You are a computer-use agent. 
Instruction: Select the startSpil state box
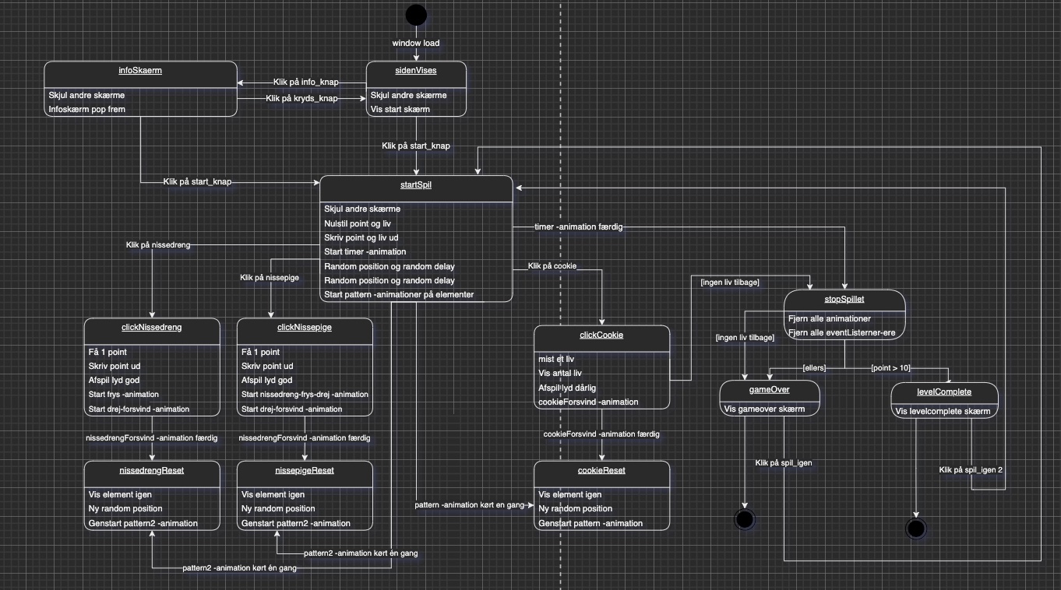coord(415,237)
